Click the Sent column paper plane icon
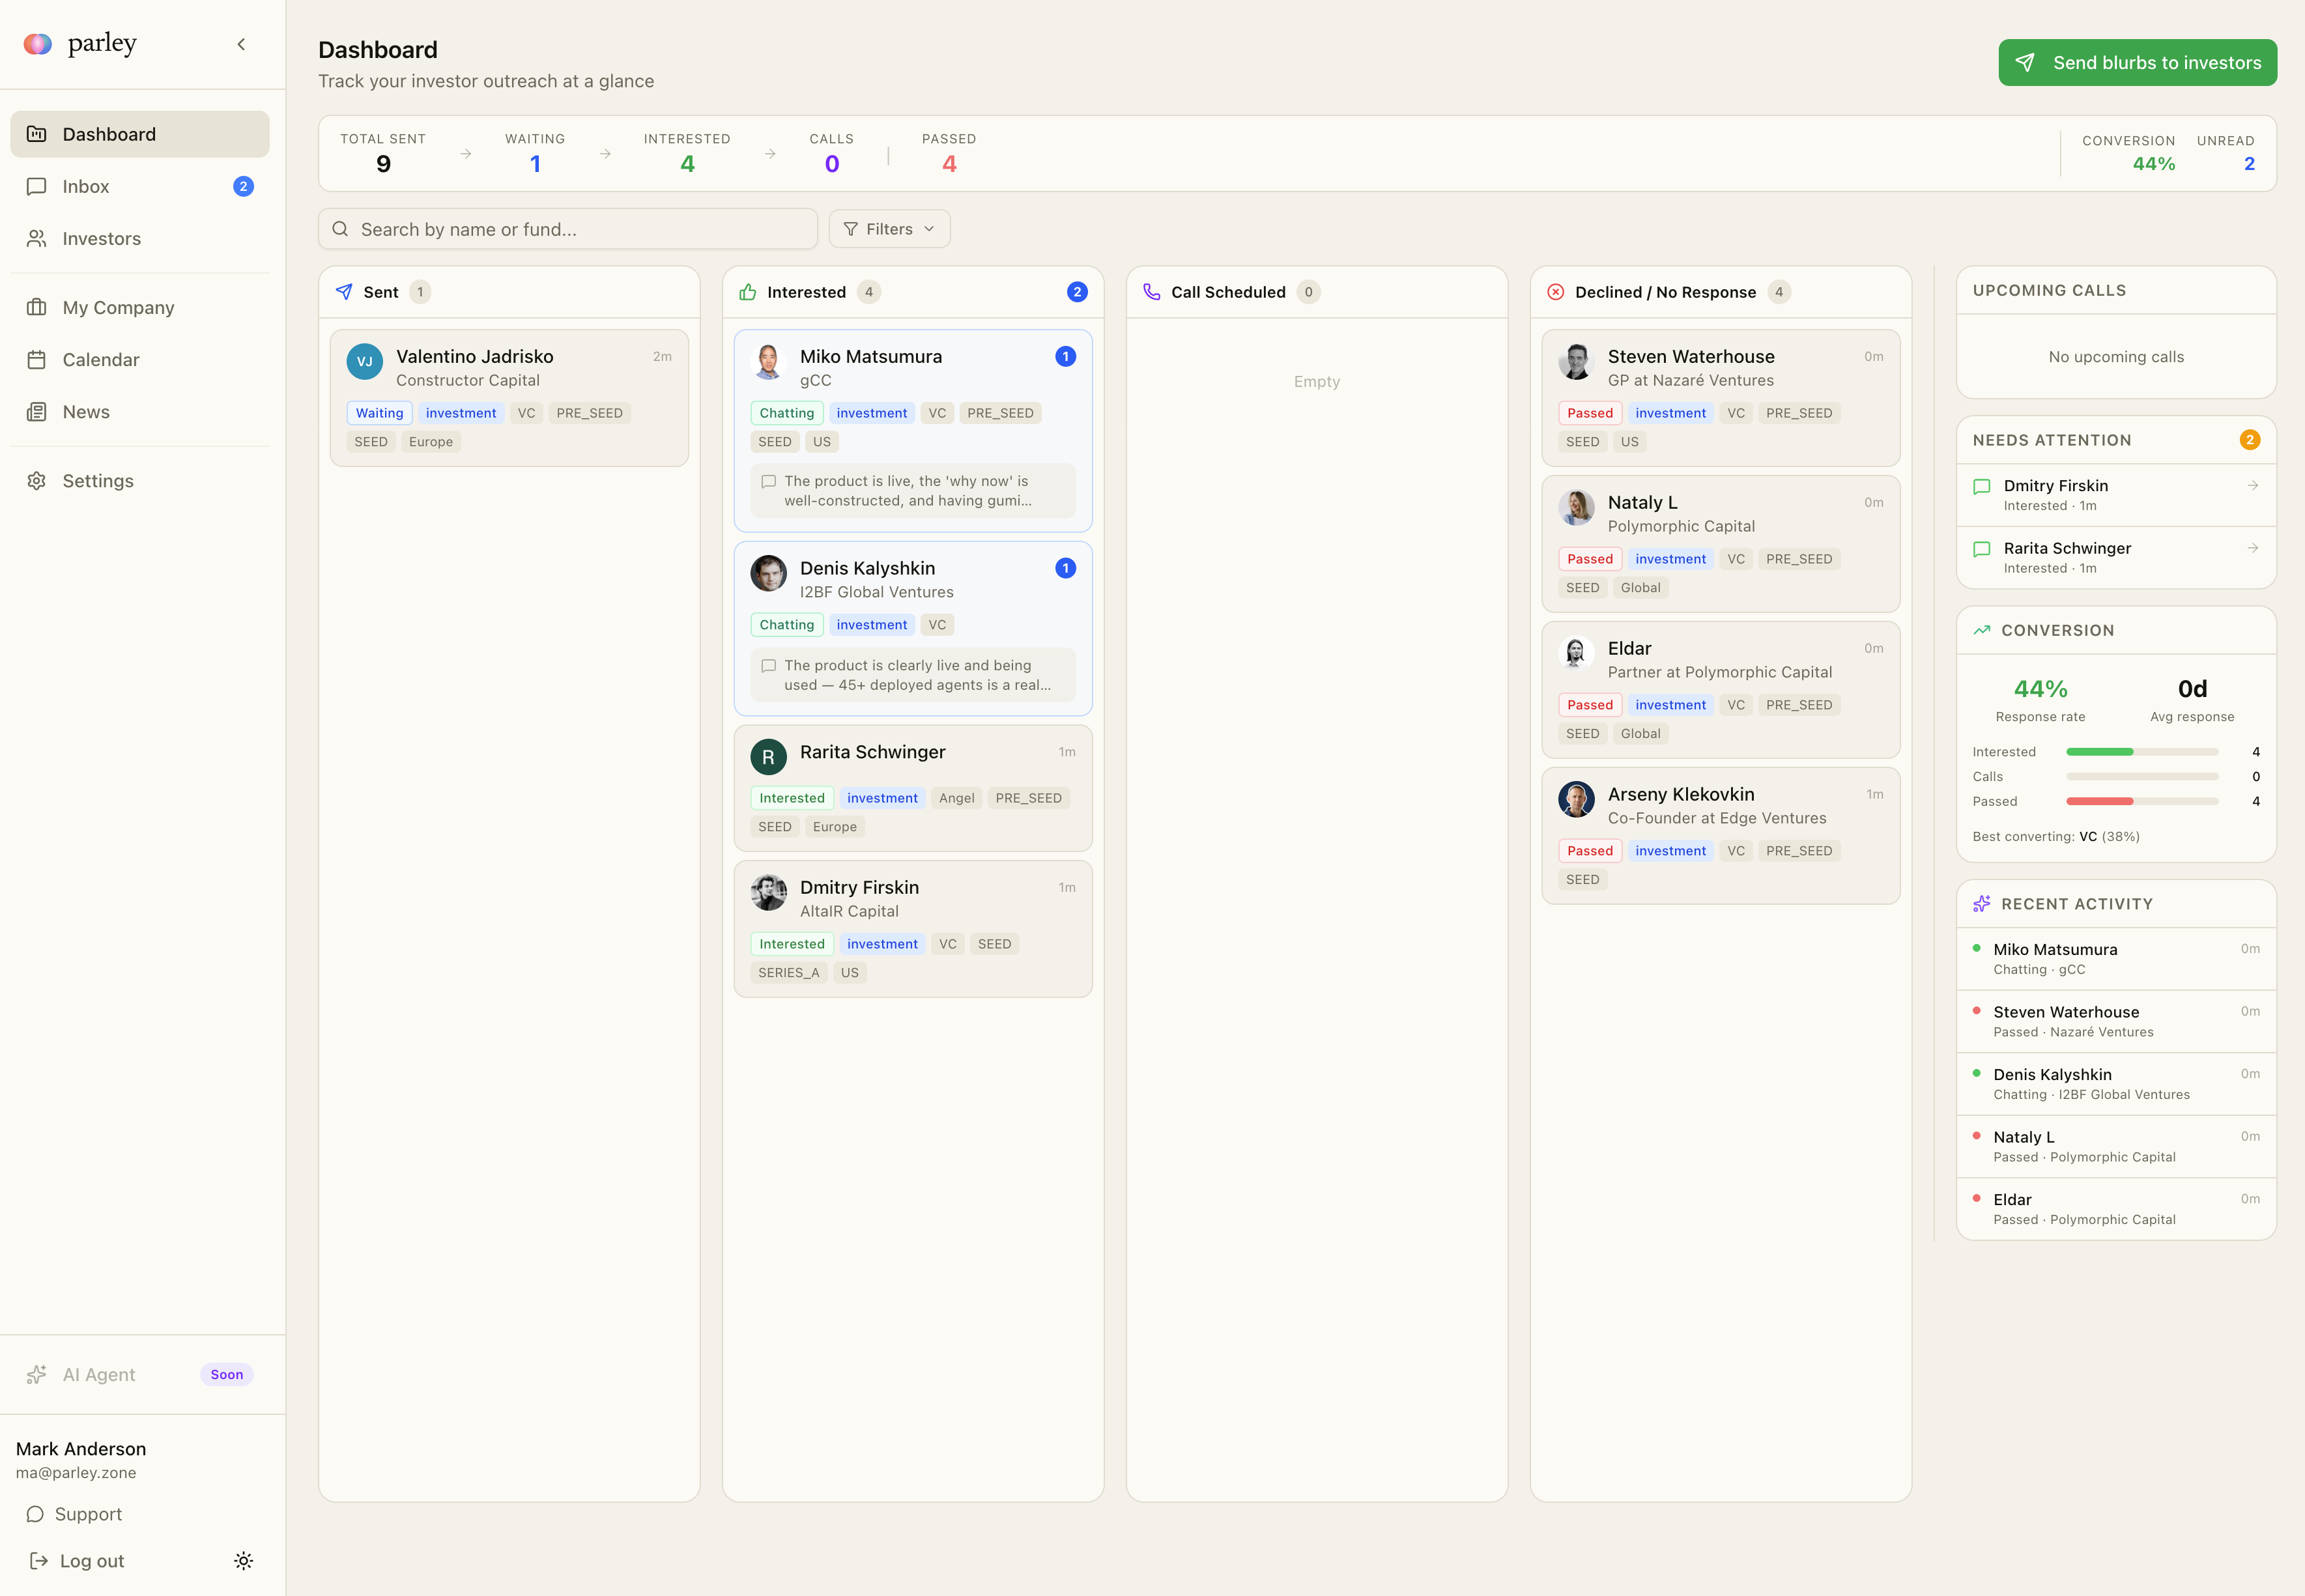 [x=344, y=292]
